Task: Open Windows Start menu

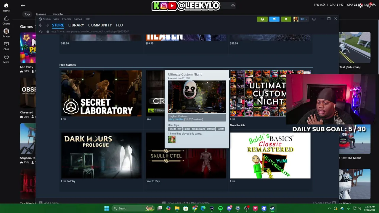Action: pos(107,208)
